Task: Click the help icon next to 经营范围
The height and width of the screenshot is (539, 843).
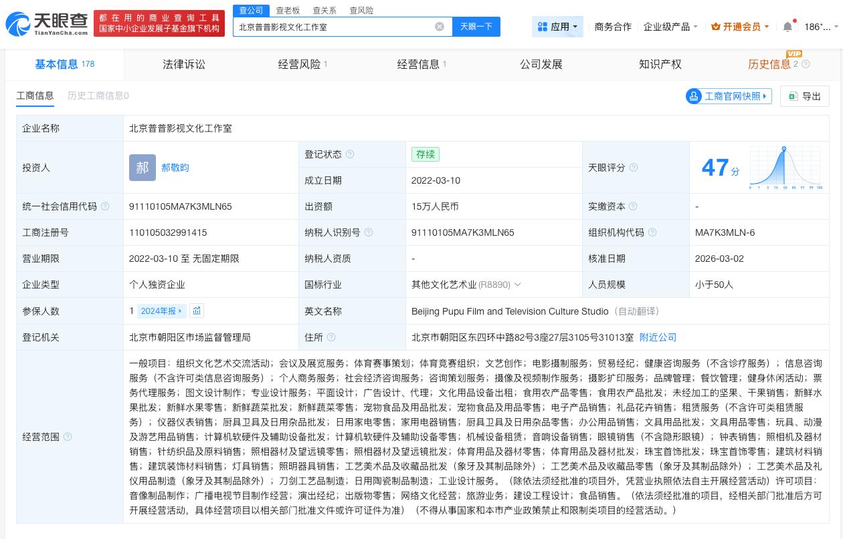Action: pyautogui.click(x=68, y=437)
